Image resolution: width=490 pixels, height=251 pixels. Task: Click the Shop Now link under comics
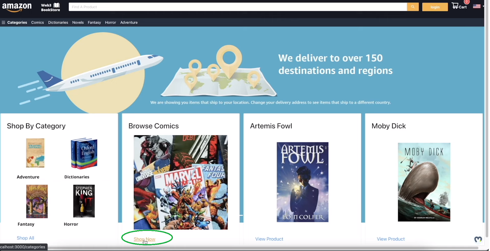point(144,239)
